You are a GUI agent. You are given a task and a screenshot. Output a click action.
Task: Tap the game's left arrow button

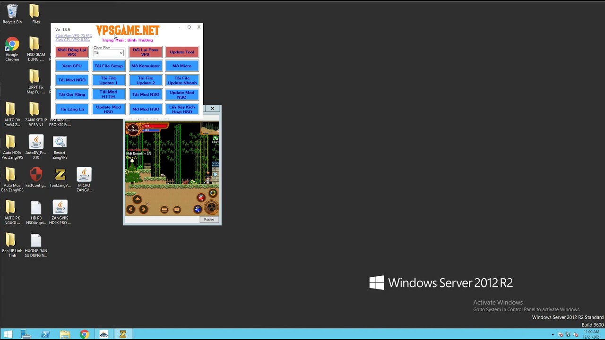[131, 209]
